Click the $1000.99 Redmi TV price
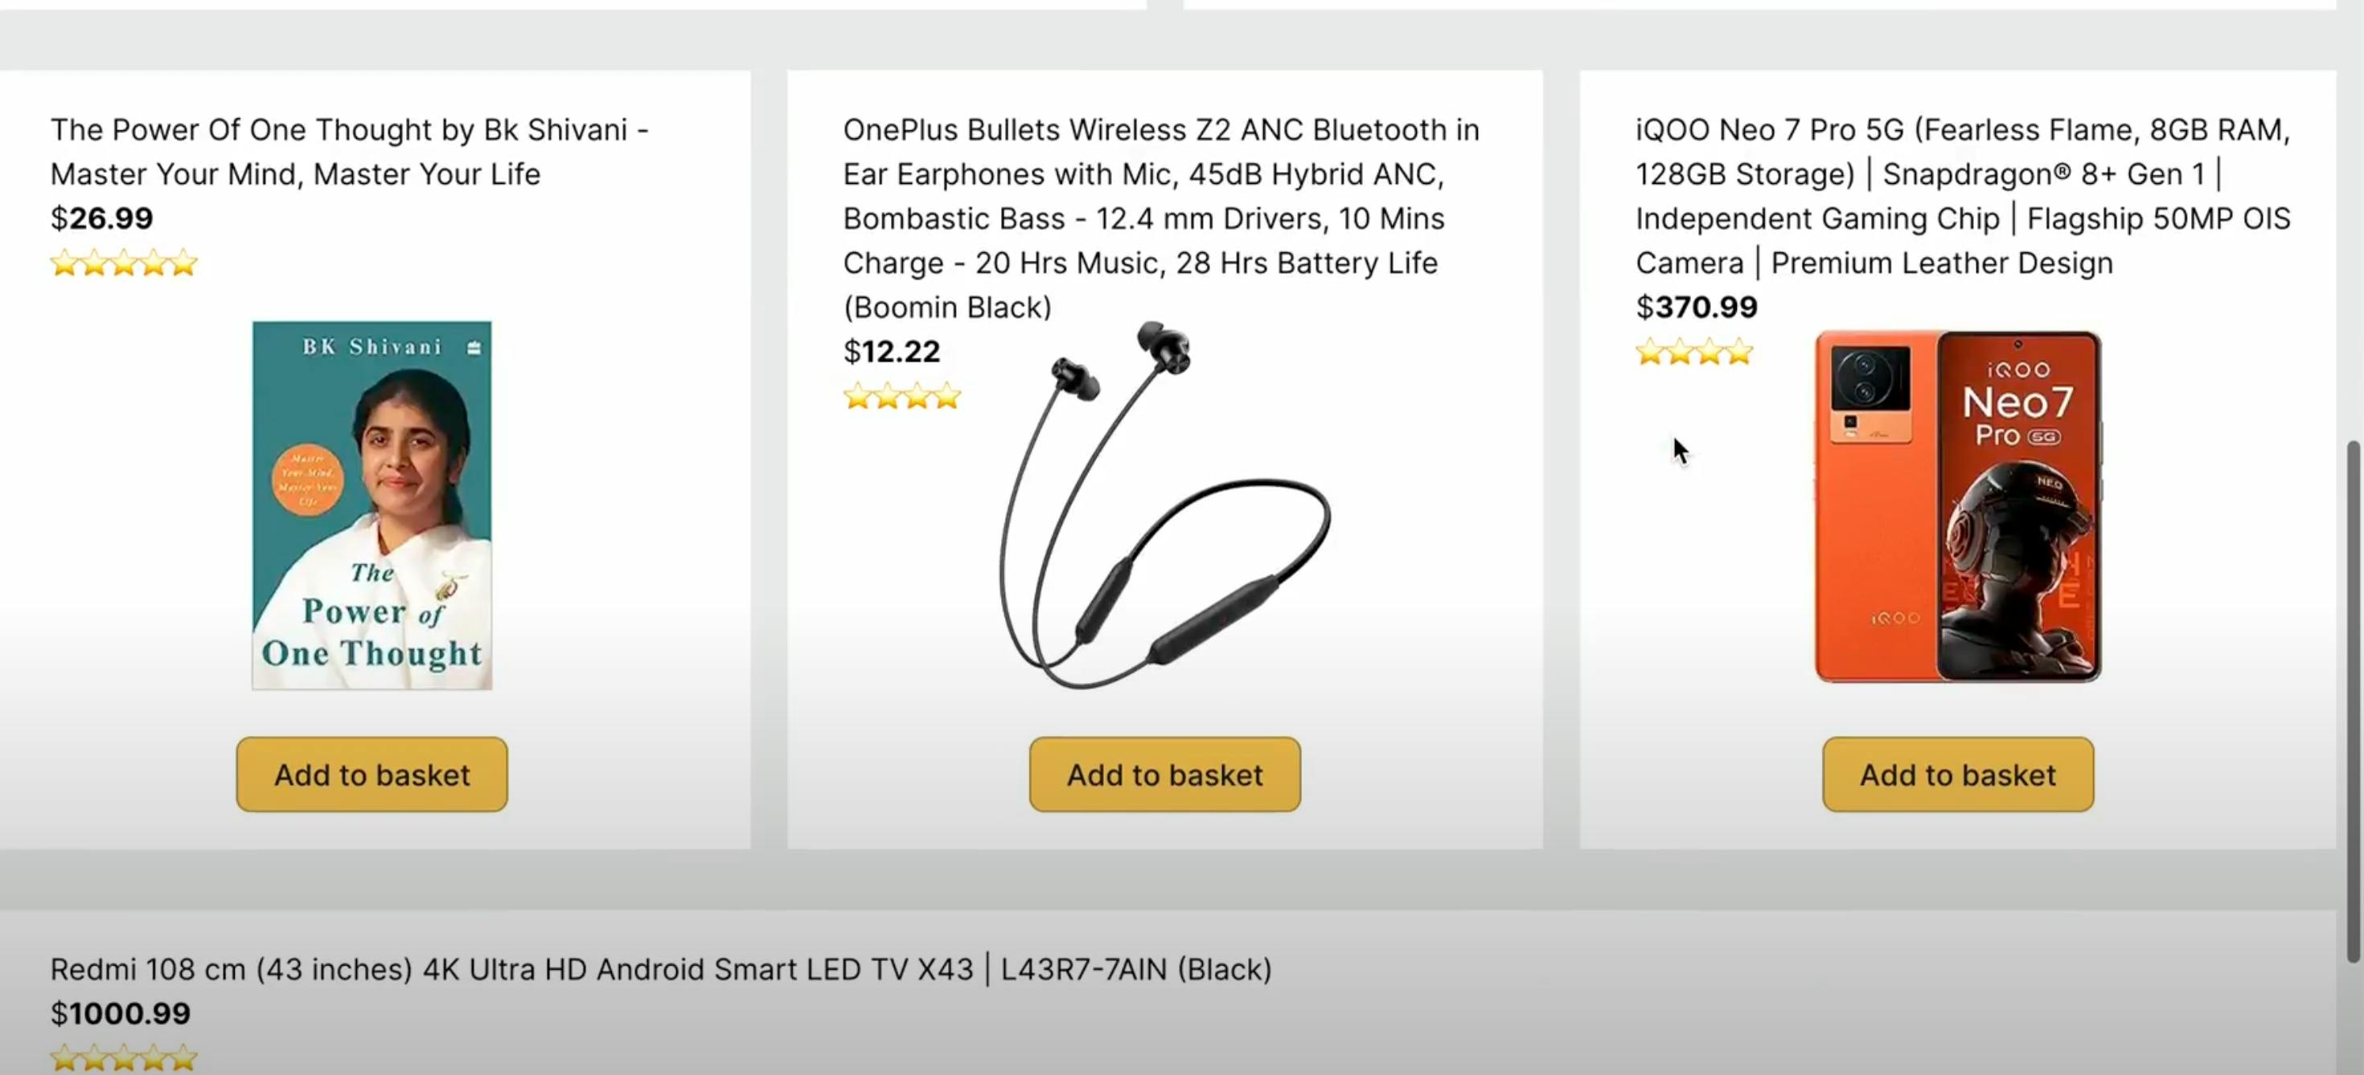Viewport: 2364px width, 1075px height. (121, 1012)
